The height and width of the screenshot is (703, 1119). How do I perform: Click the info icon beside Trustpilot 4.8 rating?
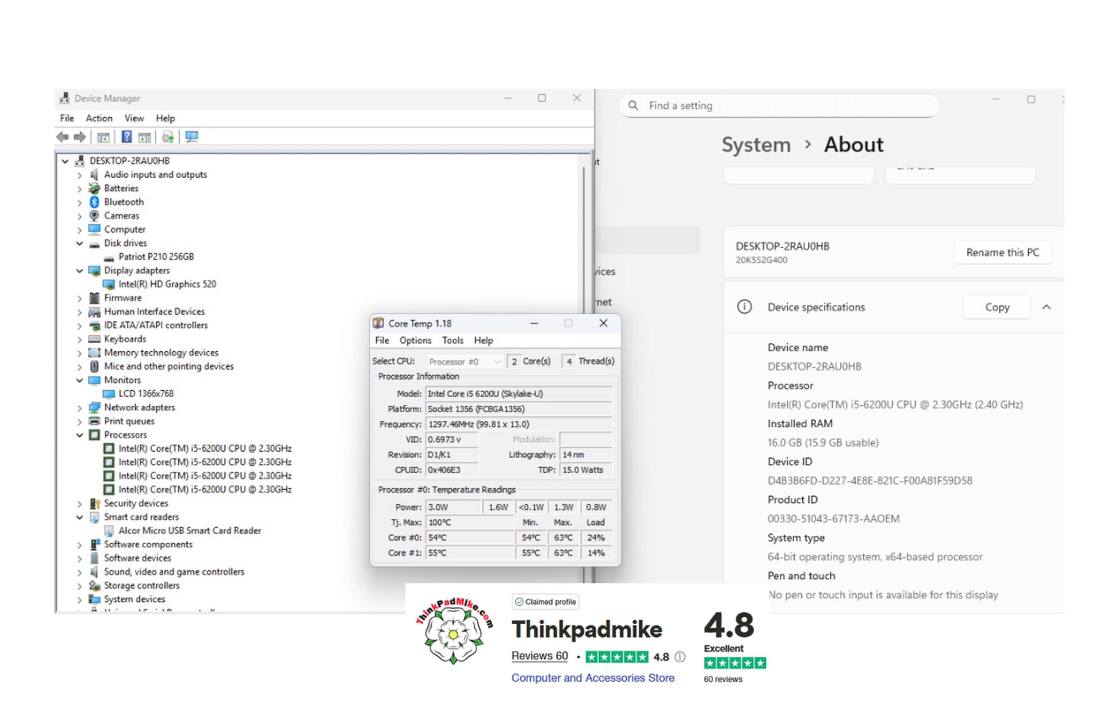click(680, 657)
